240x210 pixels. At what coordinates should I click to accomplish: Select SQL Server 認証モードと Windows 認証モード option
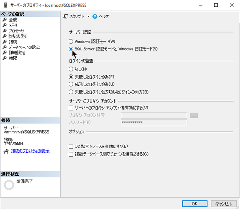[71, 49]
